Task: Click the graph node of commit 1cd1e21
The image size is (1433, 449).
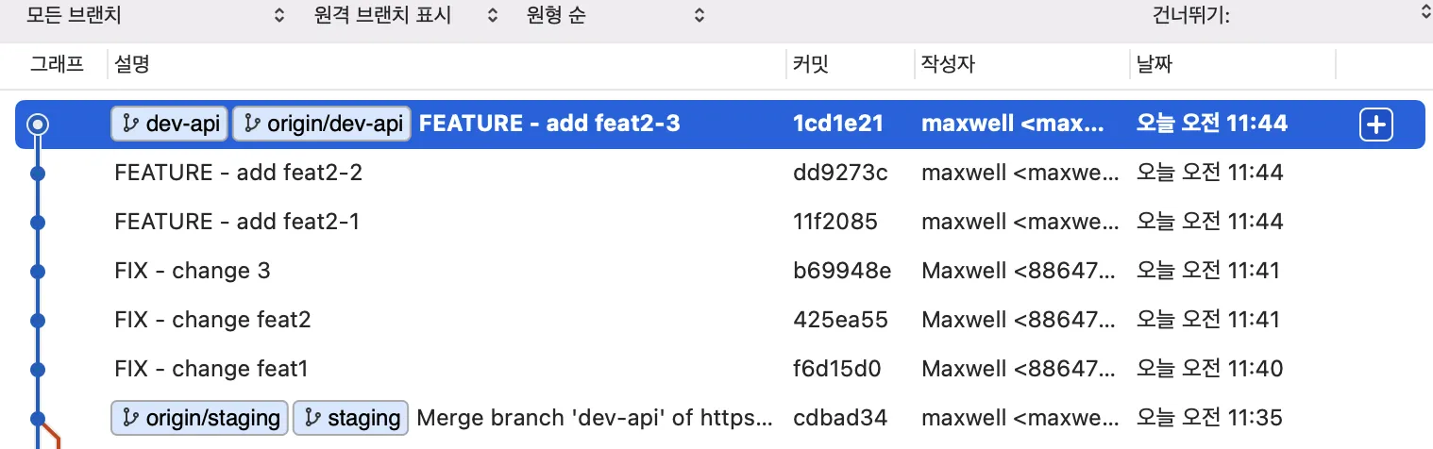Action: (x=38, y=124)
